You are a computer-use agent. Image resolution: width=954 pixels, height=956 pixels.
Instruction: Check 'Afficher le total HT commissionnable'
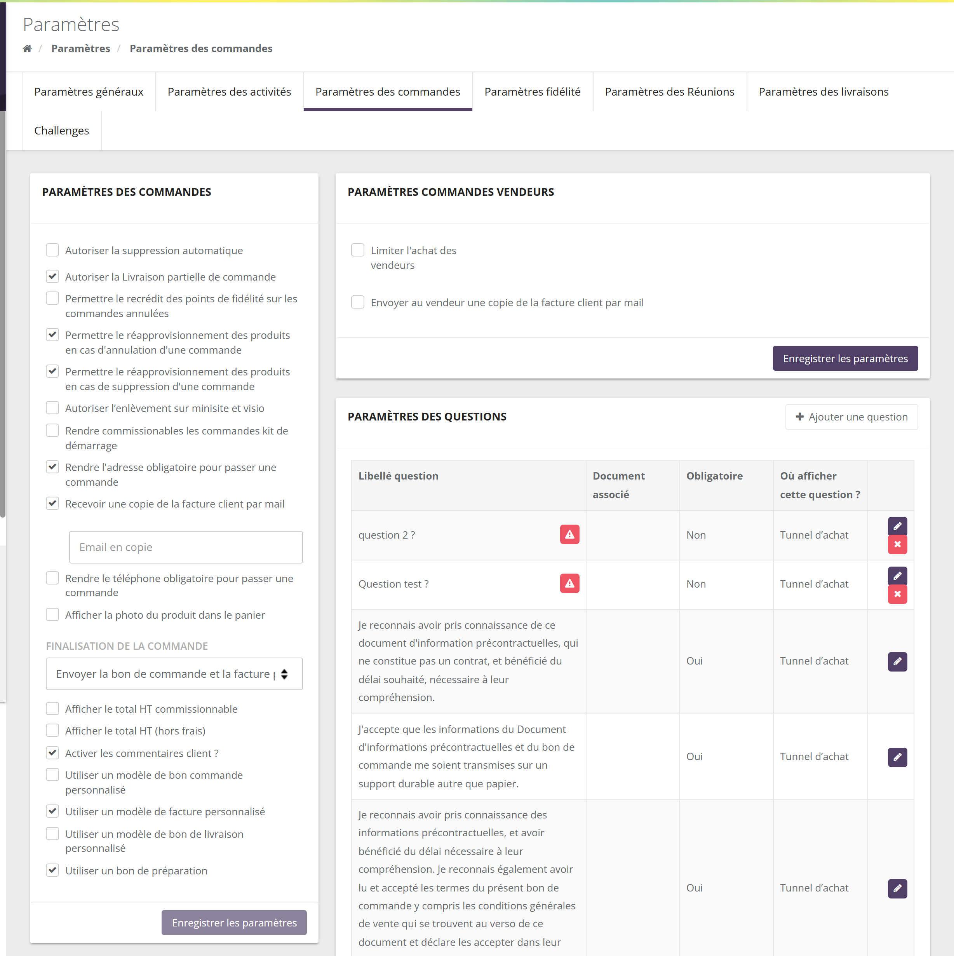[x=52, y=708]
